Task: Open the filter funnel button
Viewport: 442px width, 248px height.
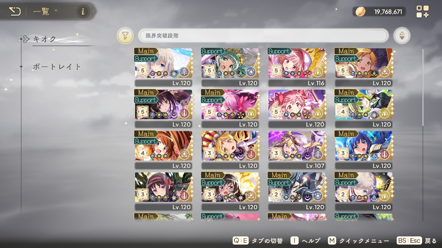Action: pos(125,36)
